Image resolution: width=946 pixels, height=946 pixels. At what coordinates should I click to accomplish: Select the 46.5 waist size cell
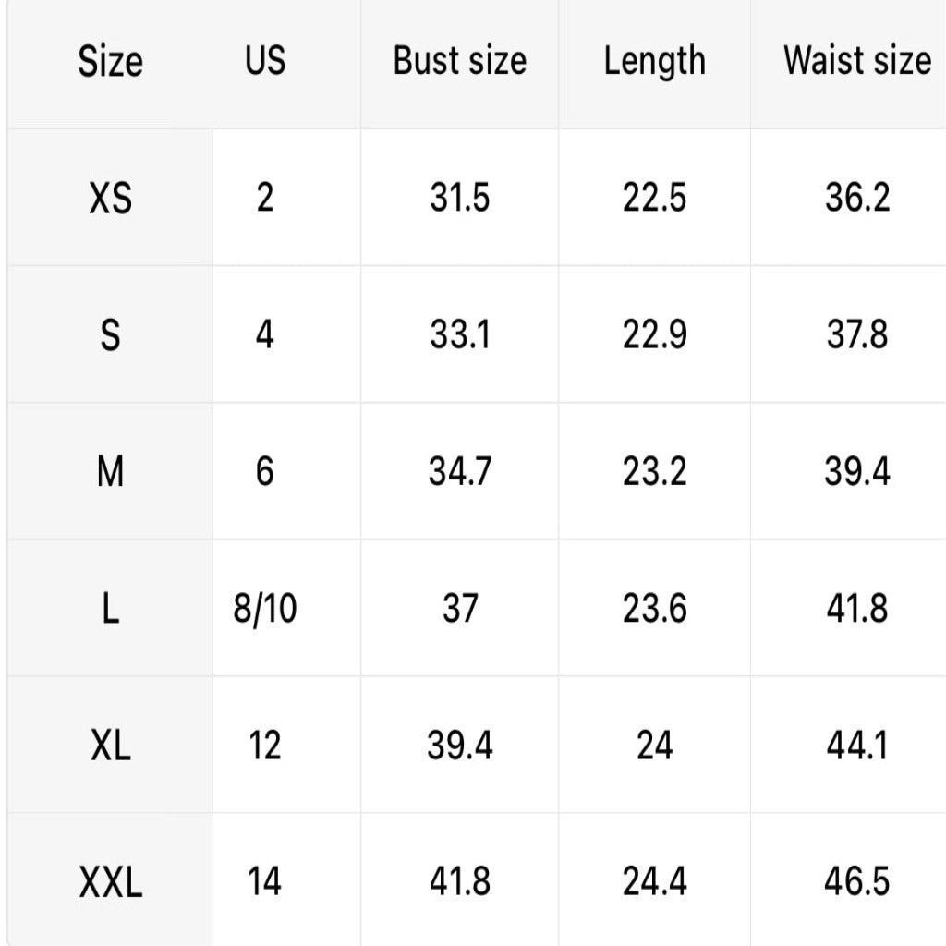[856, 882]
